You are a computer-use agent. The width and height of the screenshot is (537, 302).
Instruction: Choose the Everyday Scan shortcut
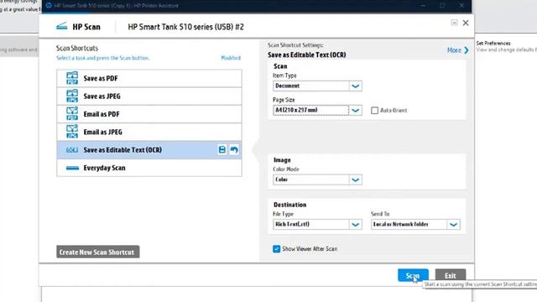pyautogui.click(x=149, y=168)
